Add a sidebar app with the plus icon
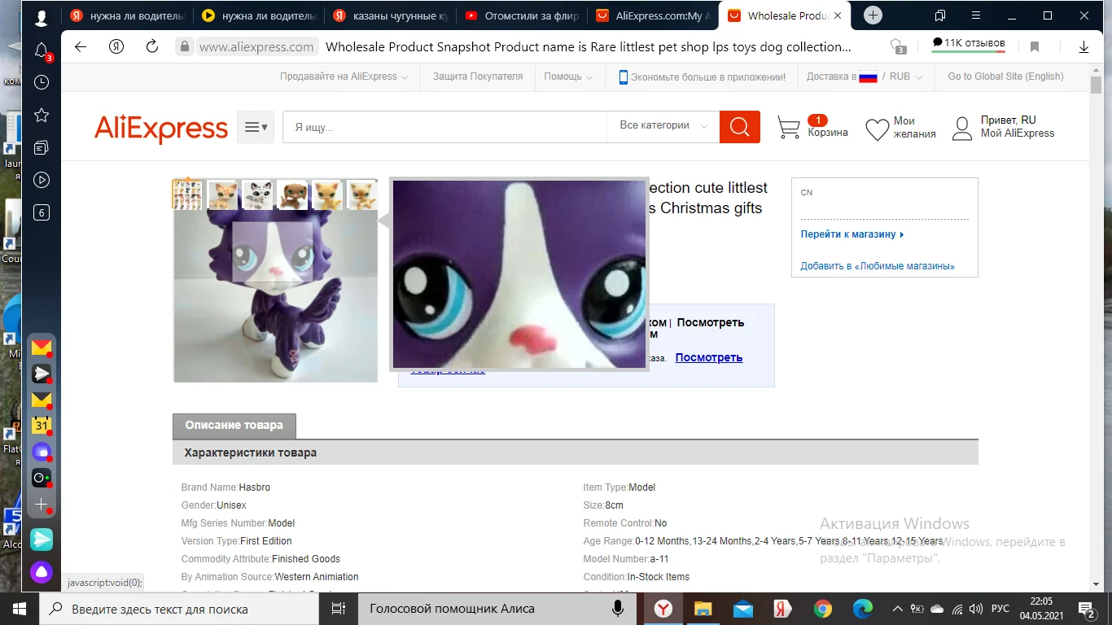1112x625 pixels. pyautogui.click(x=42, y=505)
